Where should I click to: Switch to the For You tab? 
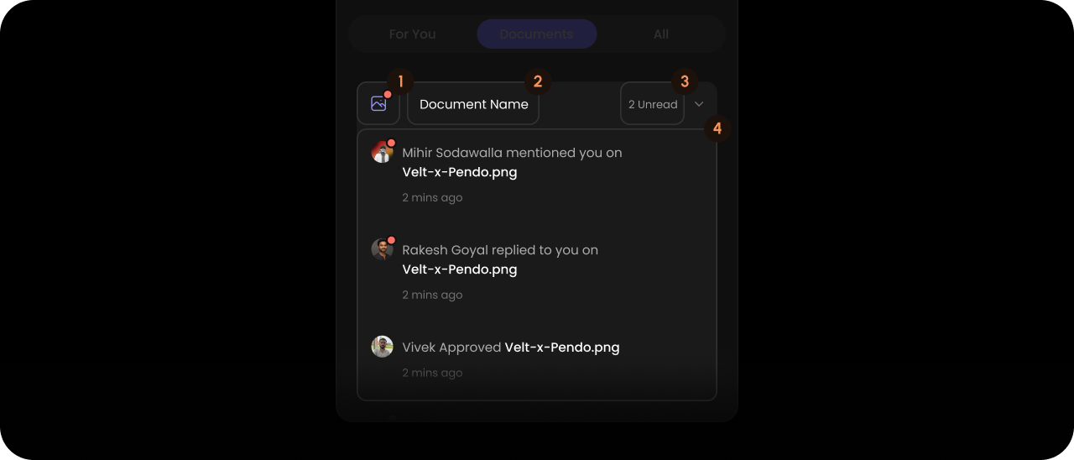pyautogui.click(x=412, y=34)
